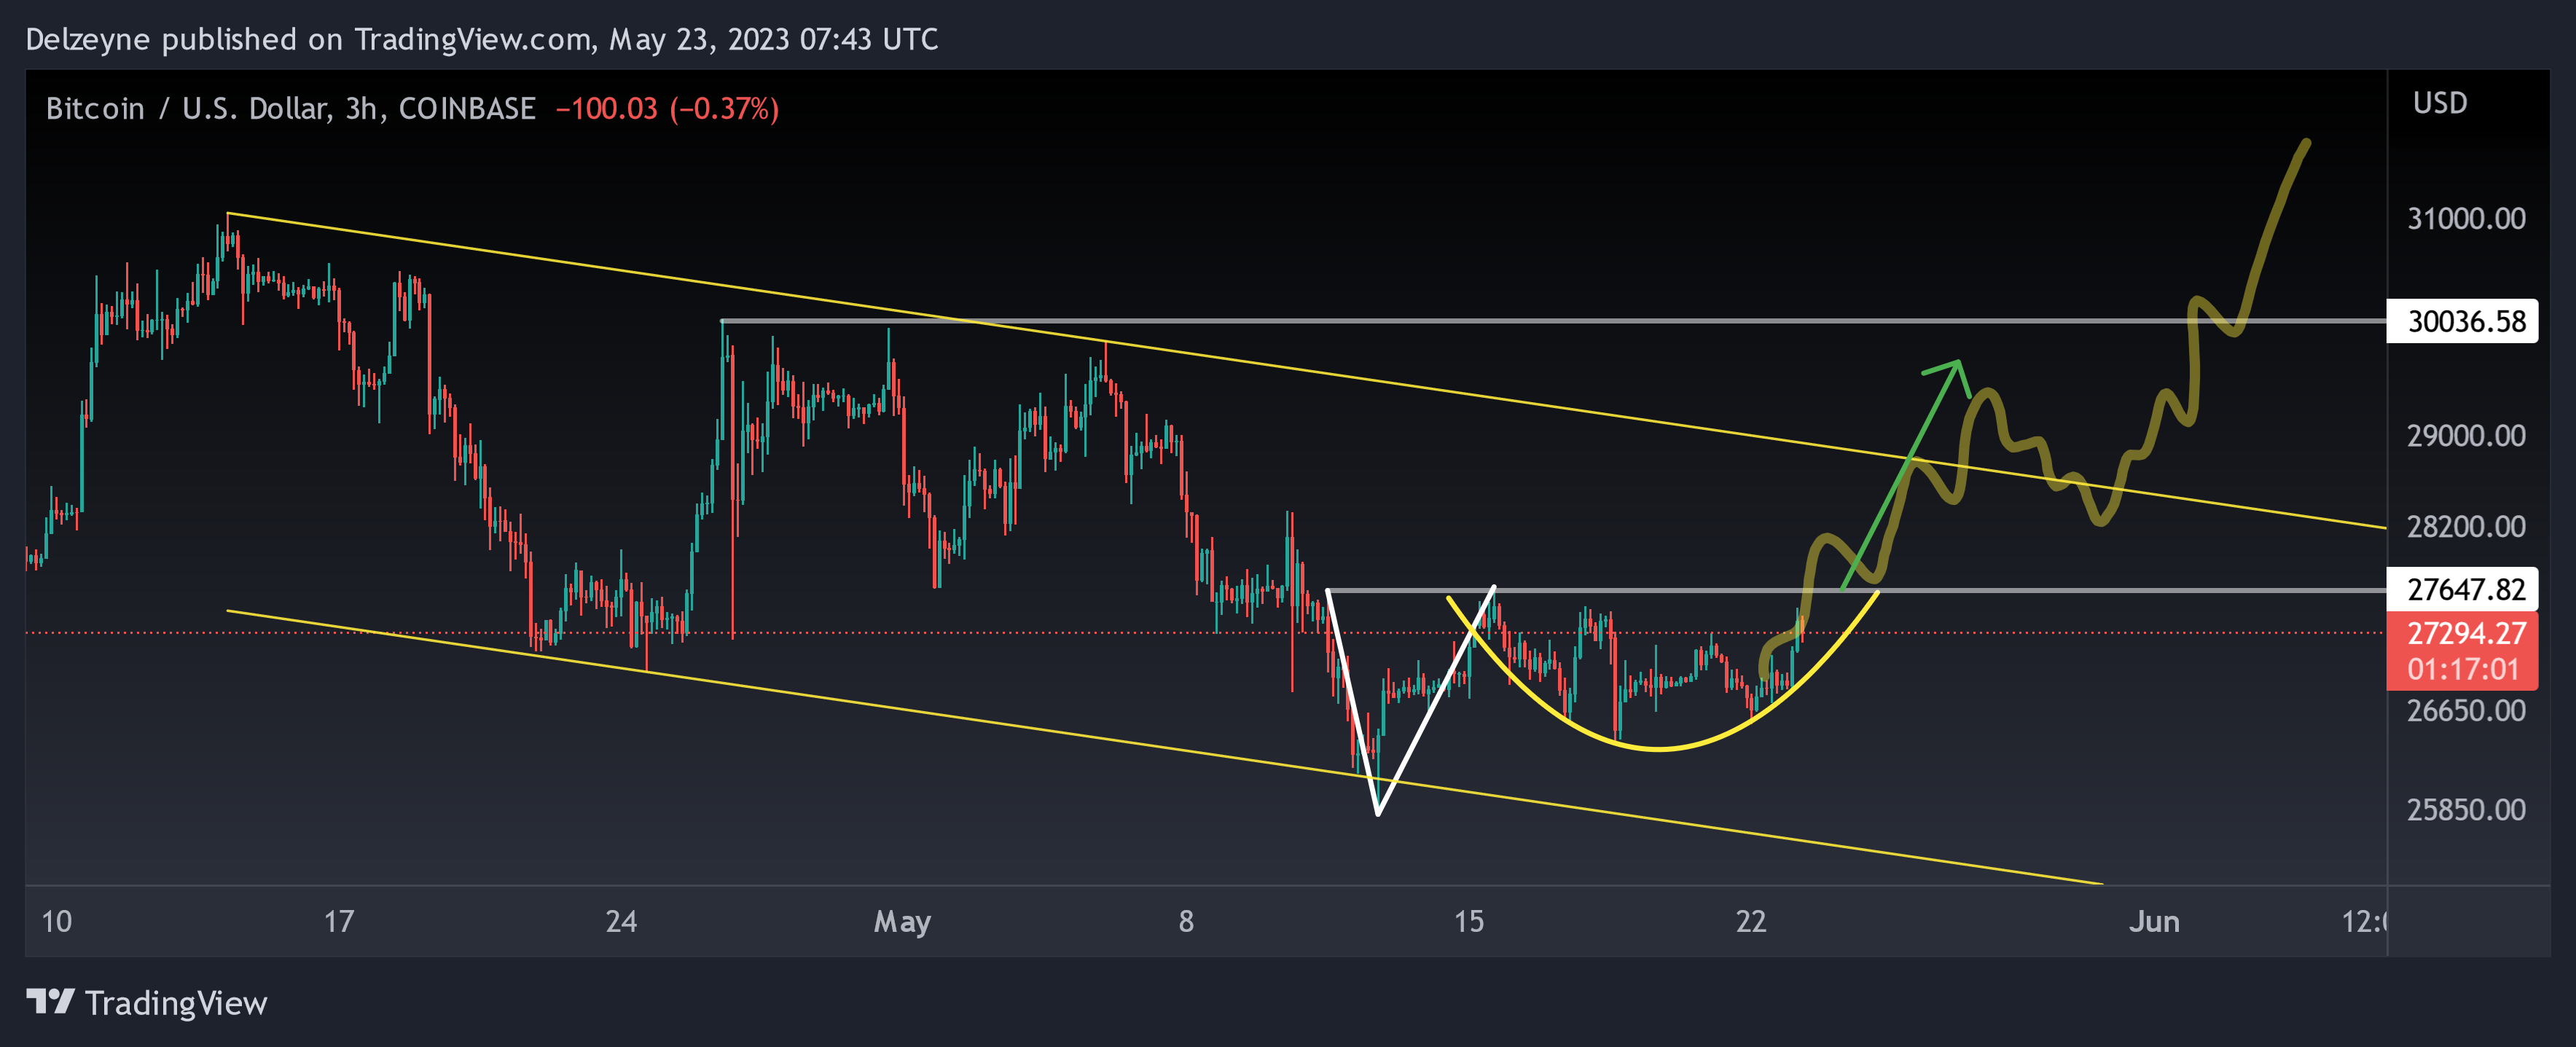Screen dimensions: 2576x1047
Task: Click the 28200.00 price axis label
Action: click(2466, 527)
